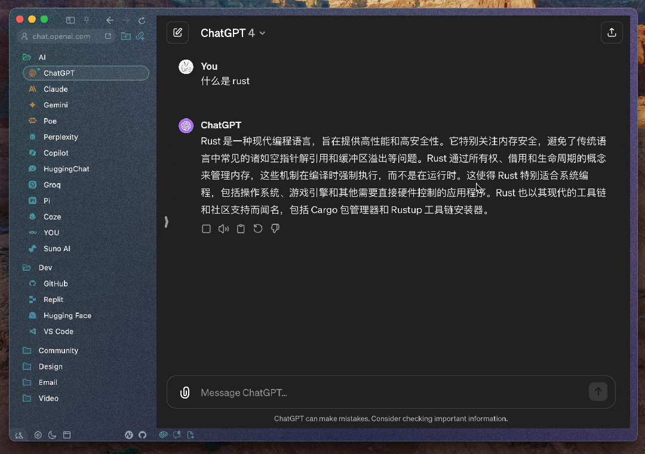Select ChatGPT in the sidebar

point(86,73)
